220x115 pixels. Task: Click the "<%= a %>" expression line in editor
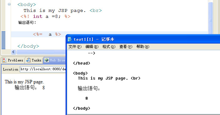(x=47, y=34)
